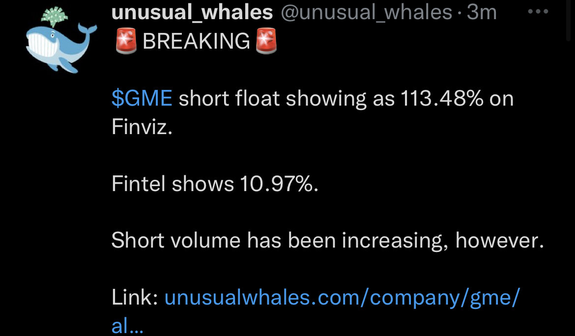The image size is (575, 336).
Task: Open the tweet via 3m timestamp
Action: (x=482, y=12)
